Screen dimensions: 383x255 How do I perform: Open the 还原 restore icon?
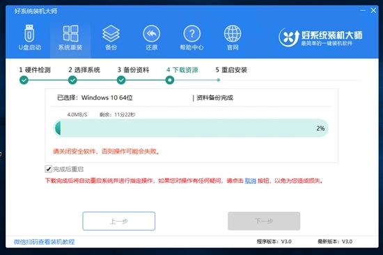point(151,38)
